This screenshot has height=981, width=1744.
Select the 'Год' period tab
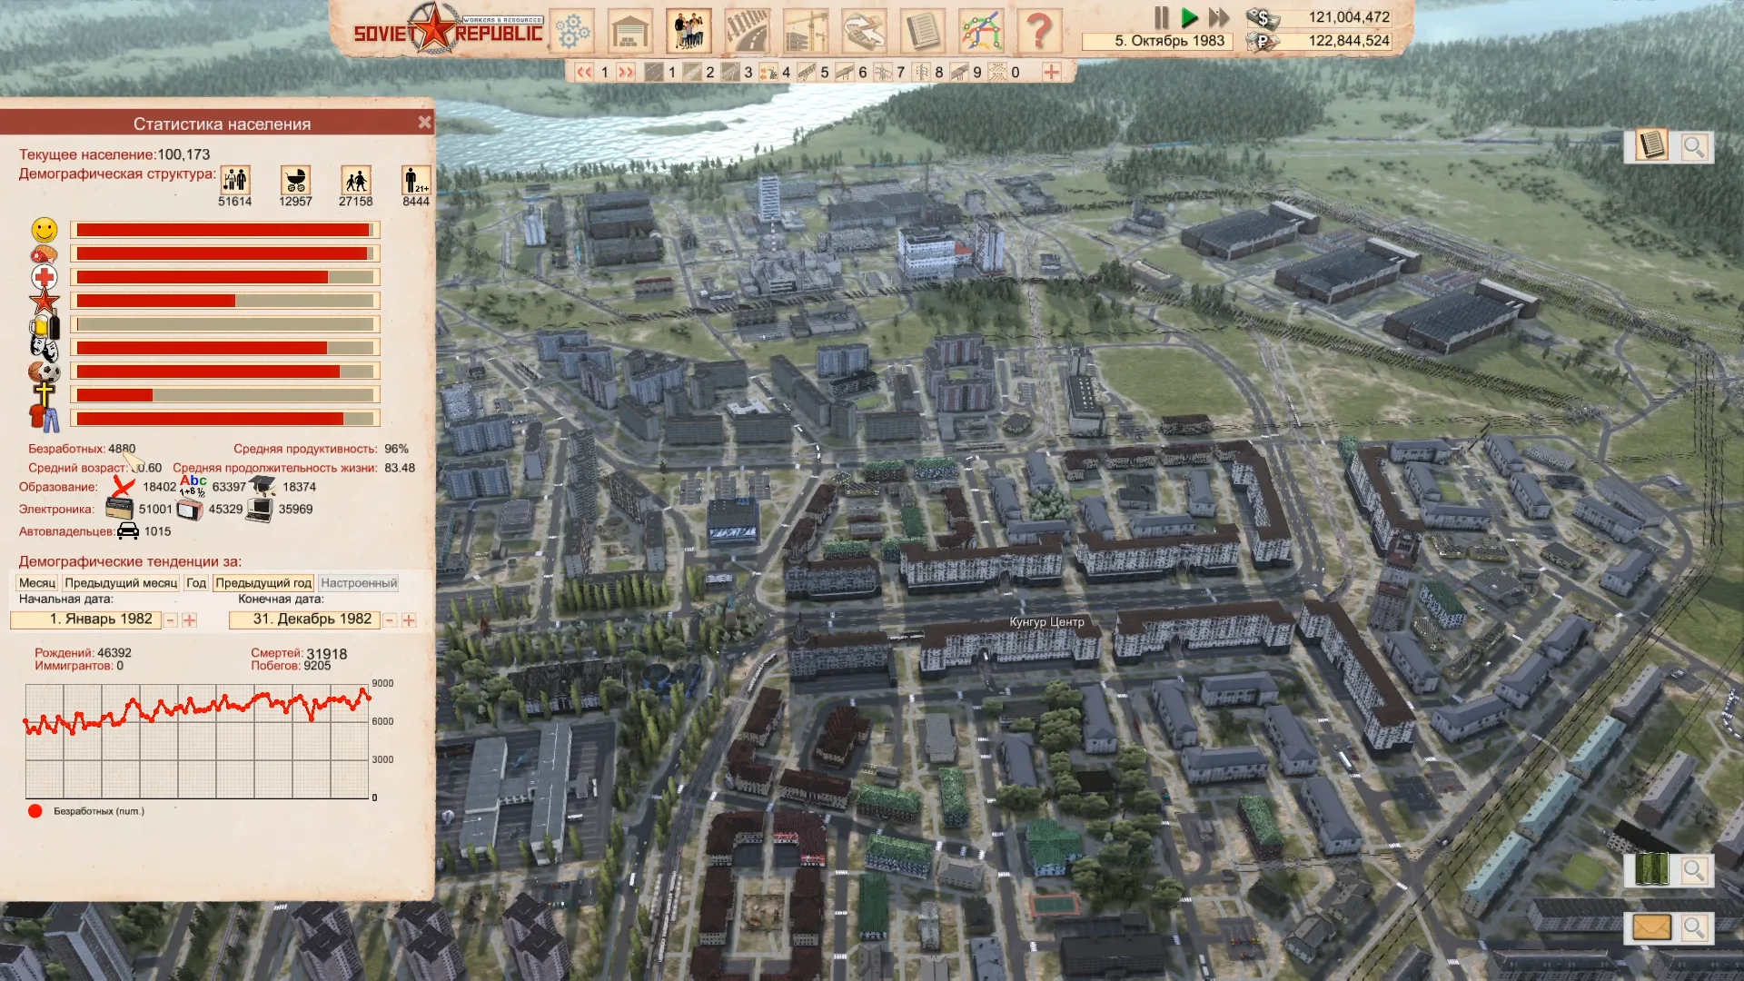coord(196,583)
